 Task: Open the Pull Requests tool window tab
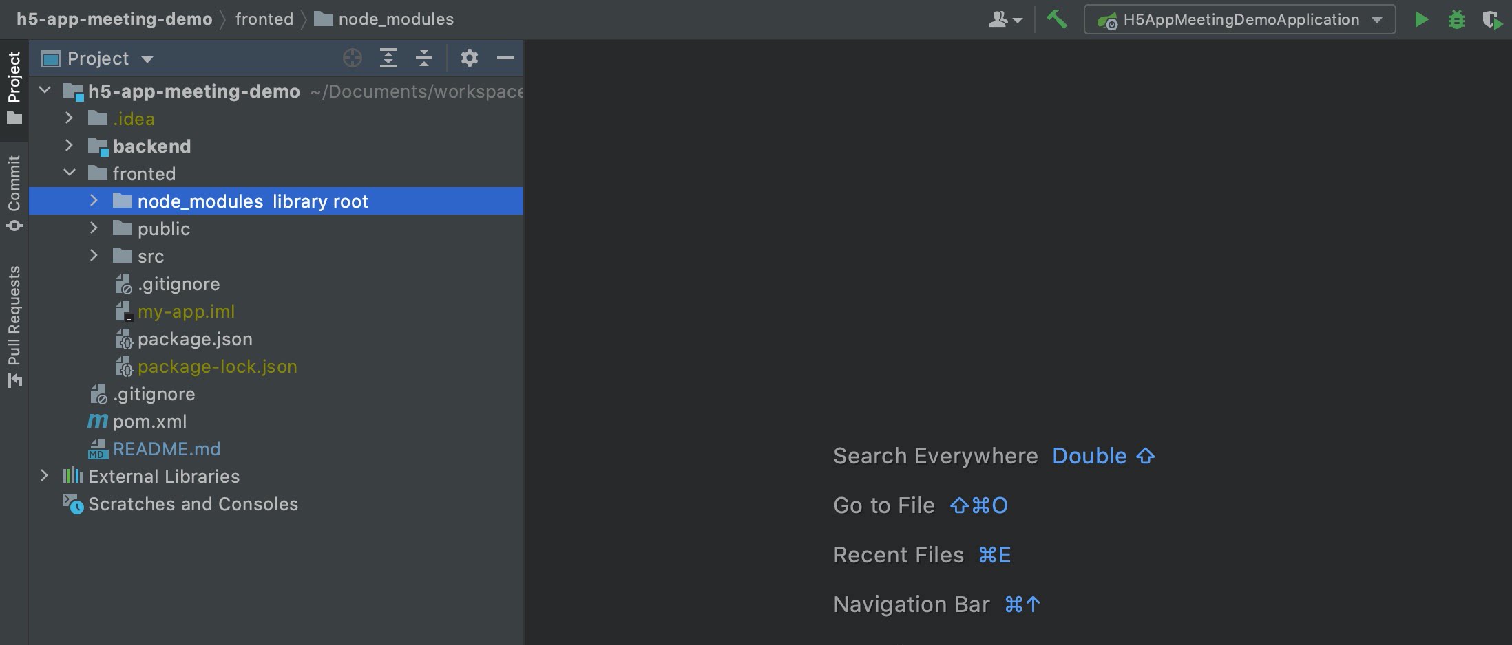(x=14, y=327)
